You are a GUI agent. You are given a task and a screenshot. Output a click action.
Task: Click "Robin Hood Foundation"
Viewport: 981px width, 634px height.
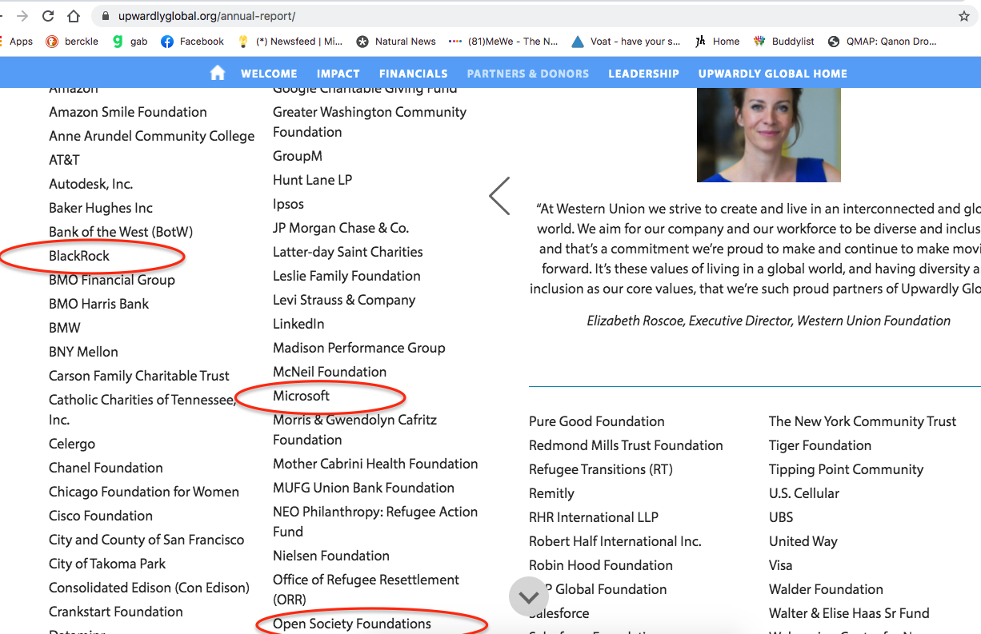tap(601, 565)
